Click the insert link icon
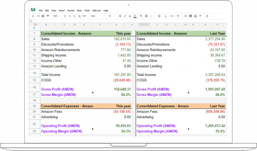 pos(186,16)
